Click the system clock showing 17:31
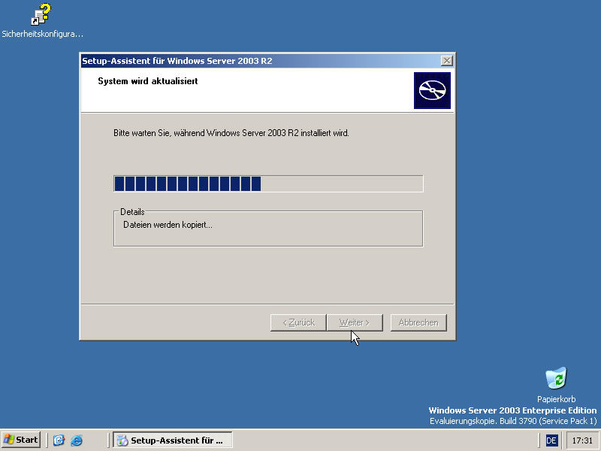Image resolution: width=601 pixels, height=451 pixels. [581, 440]
